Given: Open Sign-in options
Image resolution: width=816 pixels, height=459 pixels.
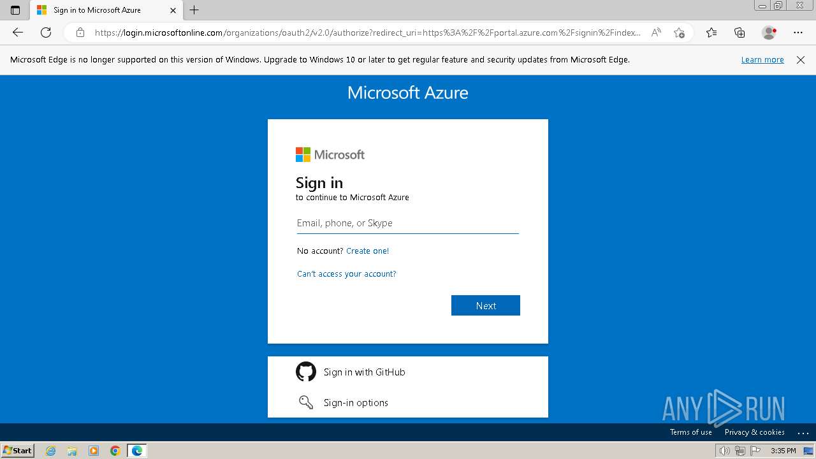Looking at the screenshot, I should coord(408,402).
